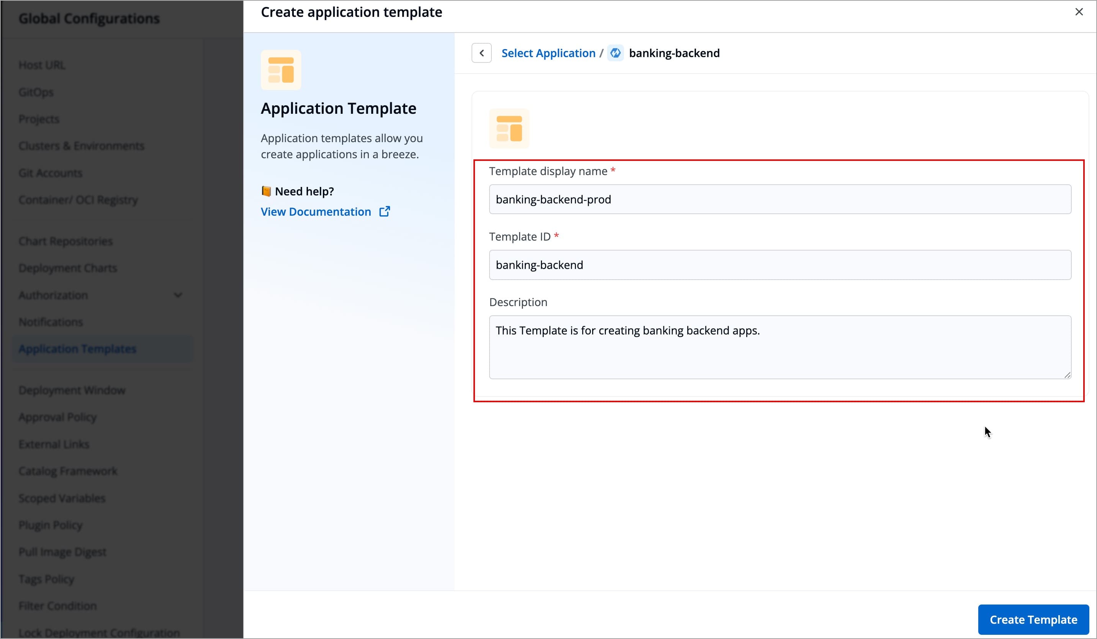The image size is (1097, 639).
Task: Open Clusters & Environments settings
Action: (x=82, y=146)
